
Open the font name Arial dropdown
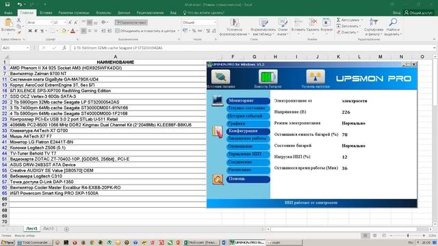[x=51, y=23]
